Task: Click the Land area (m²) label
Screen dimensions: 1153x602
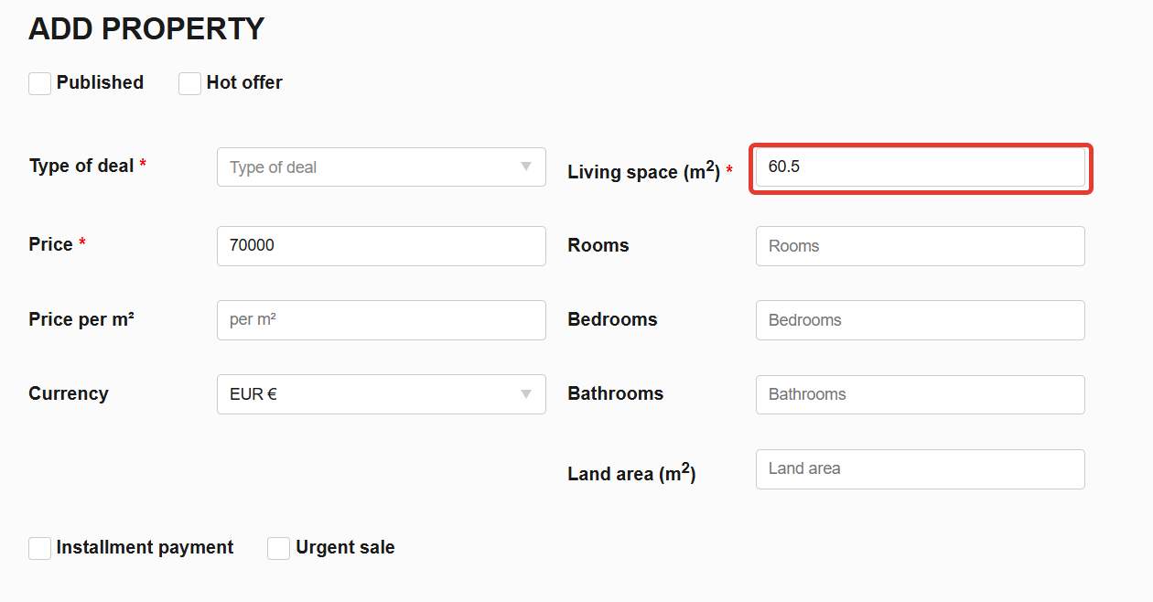Action: click(x=631, y=473)
